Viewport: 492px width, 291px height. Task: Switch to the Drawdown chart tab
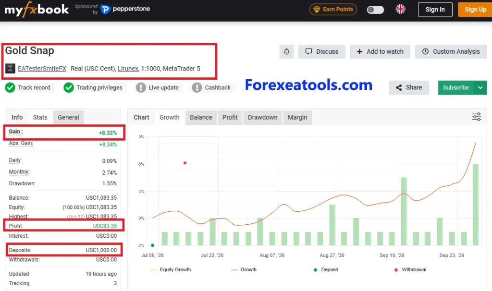point(263,117)
